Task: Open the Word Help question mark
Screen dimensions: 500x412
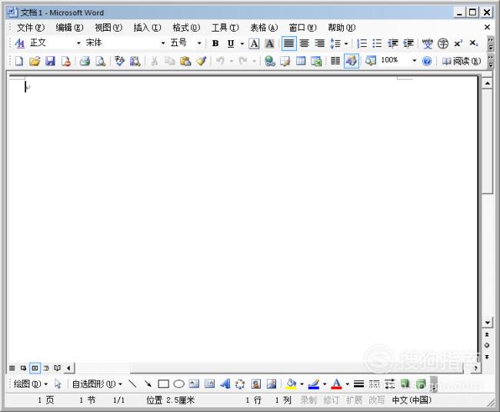Action: click(427, 61)
